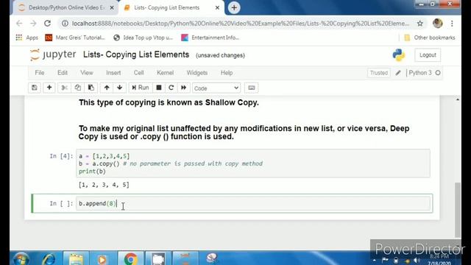The image size is (471, 265).
Task: Click the output text [1, 2, 3, 4, 5]
Action: (x=104, y=185)
